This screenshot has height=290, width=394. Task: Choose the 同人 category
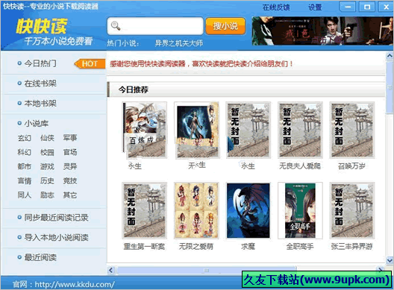point(25,195)
